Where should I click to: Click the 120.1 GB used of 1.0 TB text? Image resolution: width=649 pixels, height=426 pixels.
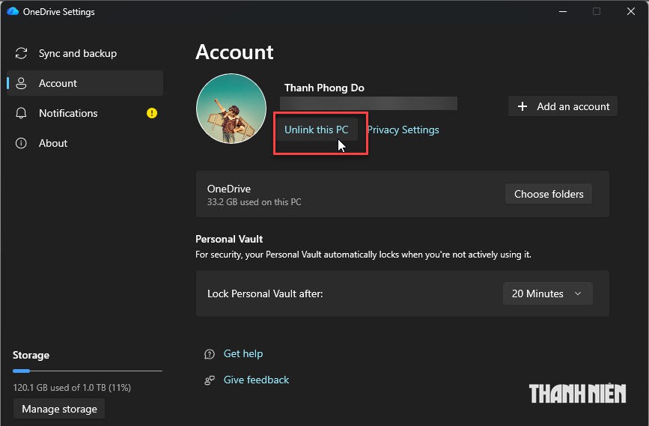pos(72,388)
